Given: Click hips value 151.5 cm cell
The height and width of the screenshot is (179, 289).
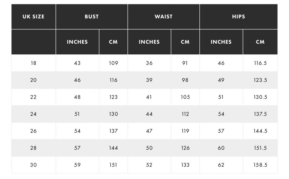Looking at the screenshot, I should (x=260, y=148).
